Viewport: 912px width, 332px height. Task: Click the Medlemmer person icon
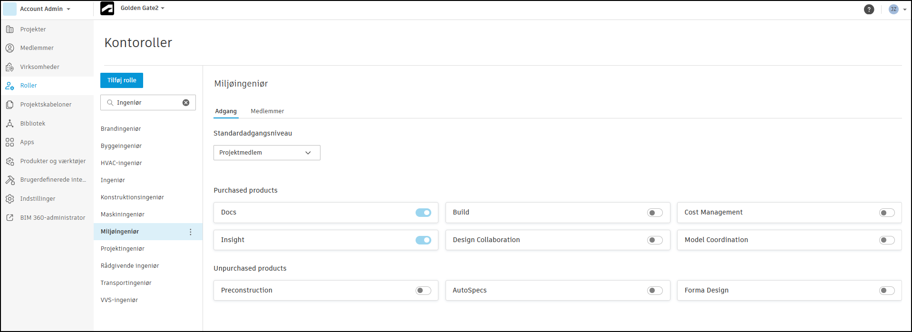coord(10,48)
